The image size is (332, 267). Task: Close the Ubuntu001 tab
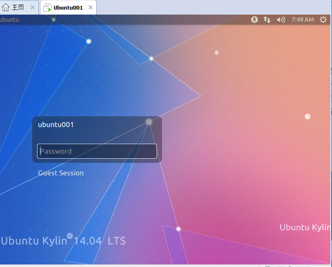91,7
